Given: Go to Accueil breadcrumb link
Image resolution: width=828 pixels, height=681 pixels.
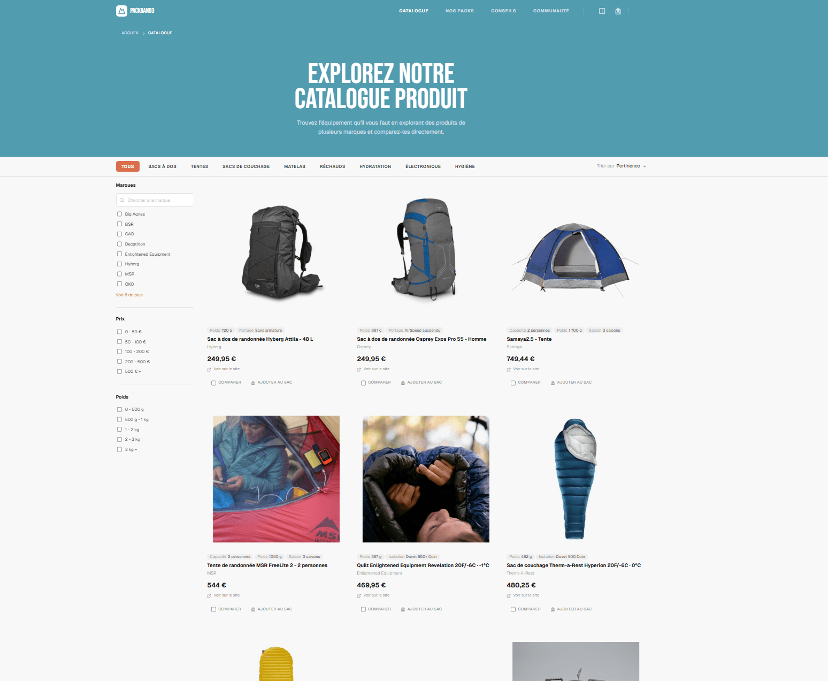Looking at the screenshot, I should point(130,33).
